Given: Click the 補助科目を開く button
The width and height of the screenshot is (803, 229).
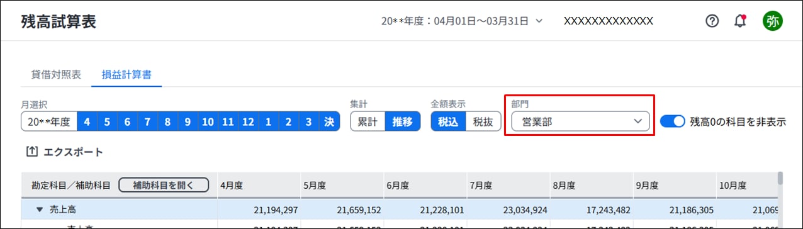Looking at the screenshot, I should (164, 185).
